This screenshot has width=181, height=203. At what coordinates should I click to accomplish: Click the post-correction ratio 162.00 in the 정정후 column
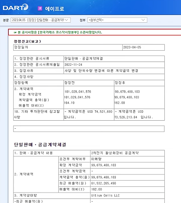[x=119, y=103]
